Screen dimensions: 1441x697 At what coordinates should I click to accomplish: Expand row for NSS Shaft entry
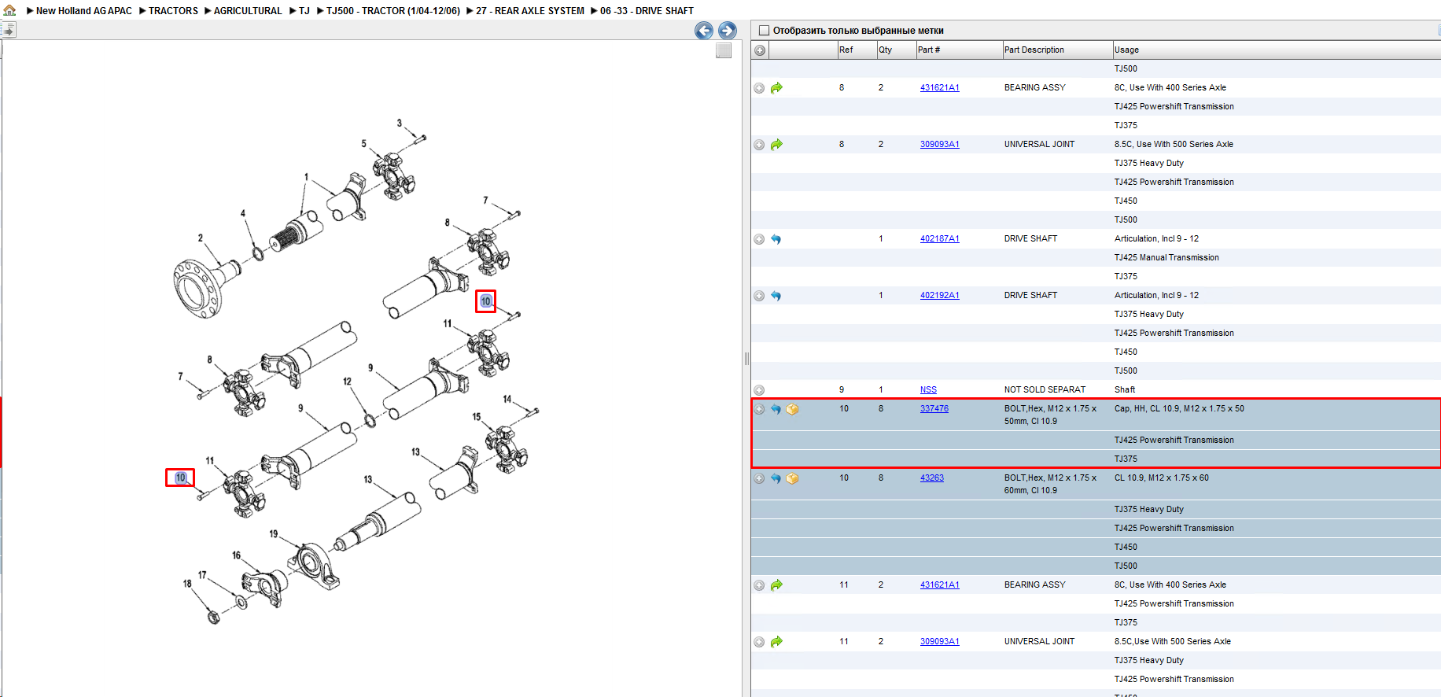pyautogui.click(x=759, y=390)
